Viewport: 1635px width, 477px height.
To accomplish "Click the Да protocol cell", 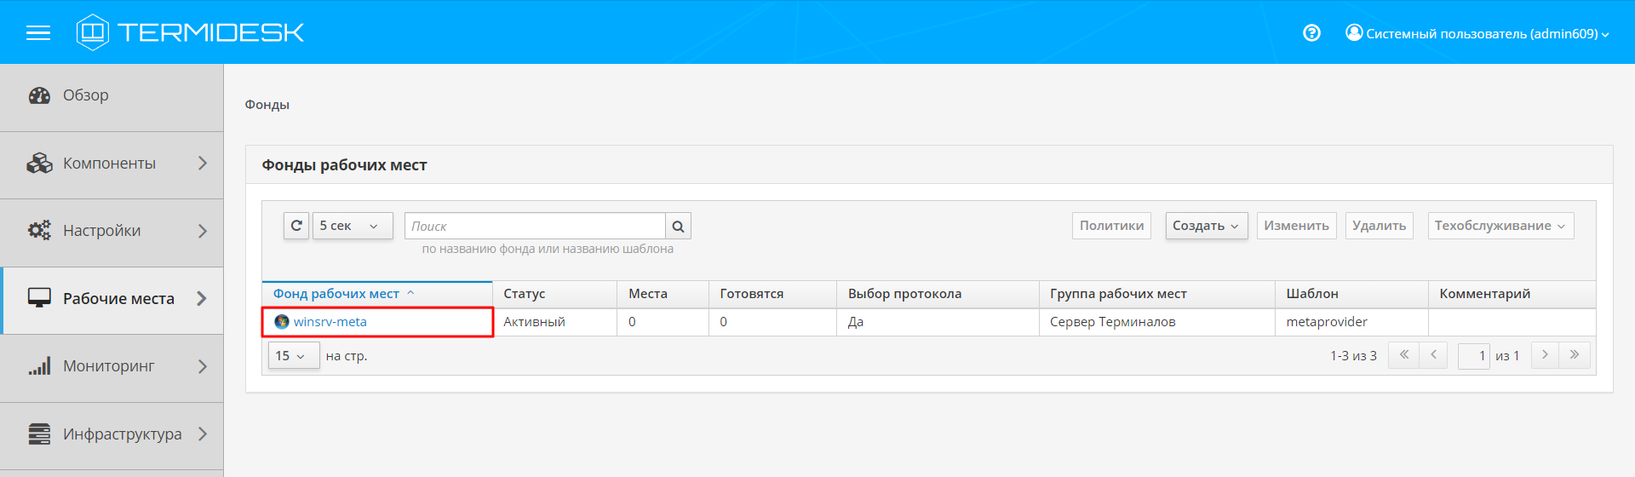I will pyautogui.click(x=938, y=322).
